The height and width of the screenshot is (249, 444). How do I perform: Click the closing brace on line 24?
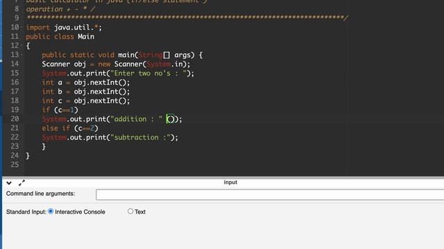pos(28,156)
